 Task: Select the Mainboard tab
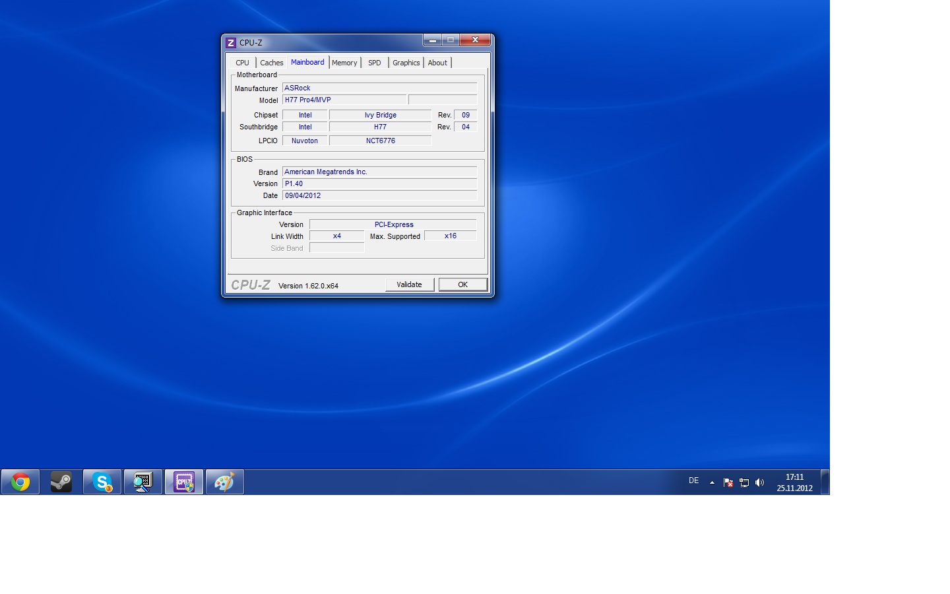point(307,62)
